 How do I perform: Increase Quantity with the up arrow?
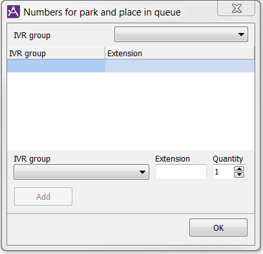click(239, 169)
